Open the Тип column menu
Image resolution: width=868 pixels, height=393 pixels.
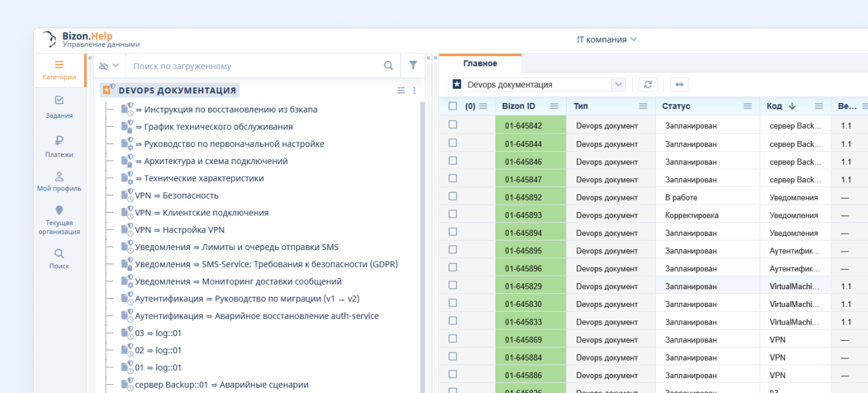tap(644, 106)
